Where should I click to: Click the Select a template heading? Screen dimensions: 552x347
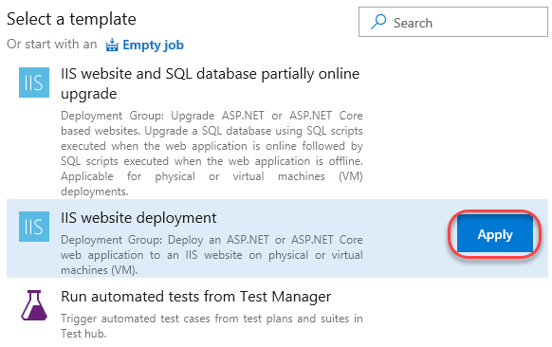(71, 19)
